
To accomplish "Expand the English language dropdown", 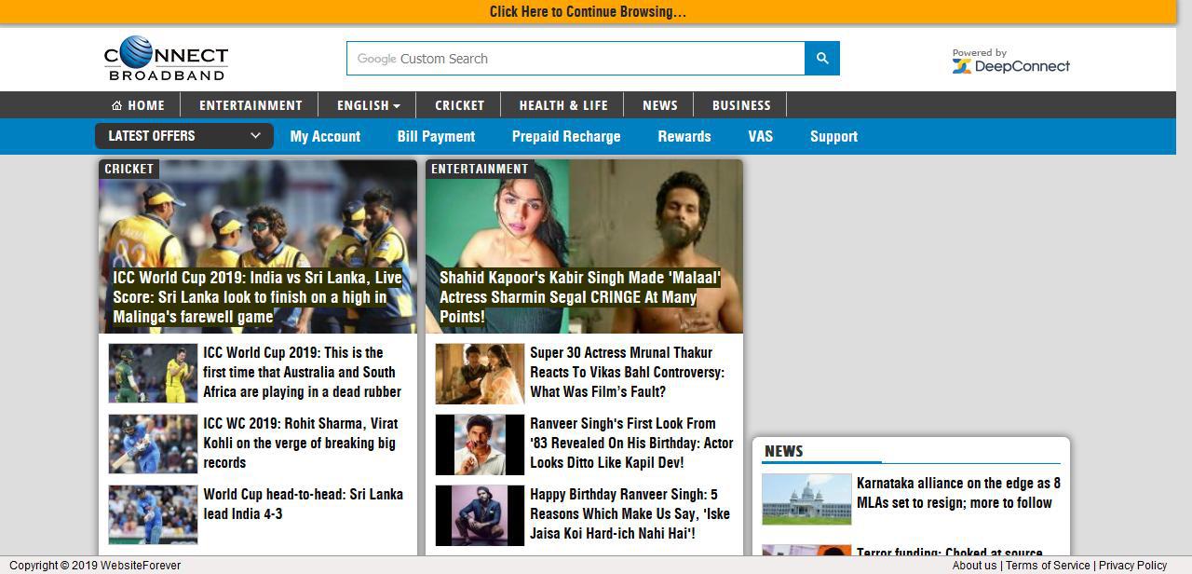I will click(369, 105).
